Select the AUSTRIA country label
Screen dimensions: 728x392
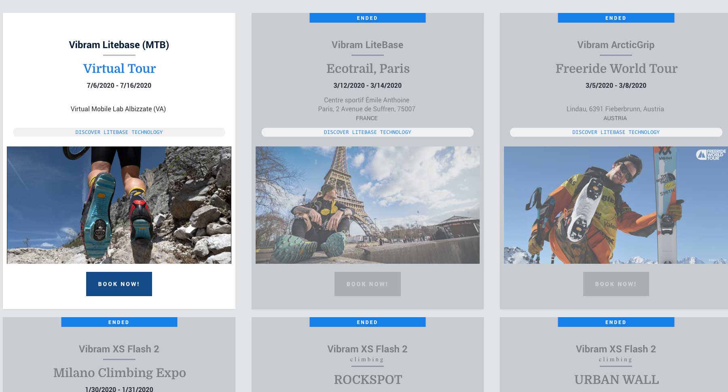pyautogui.click(x=615, y=118)
